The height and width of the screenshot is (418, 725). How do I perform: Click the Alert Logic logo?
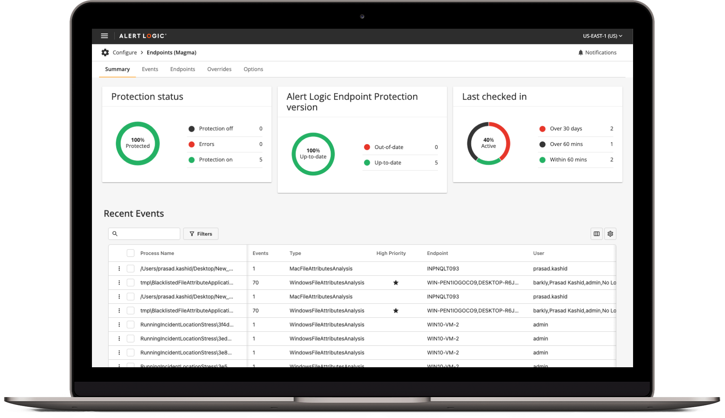click(x=143, y=36)
